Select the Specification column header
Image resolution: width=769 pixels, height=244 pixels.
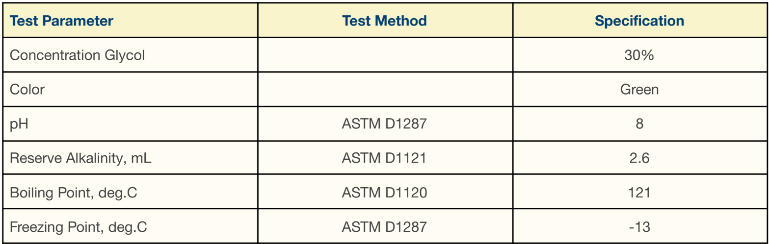point(639,21)
